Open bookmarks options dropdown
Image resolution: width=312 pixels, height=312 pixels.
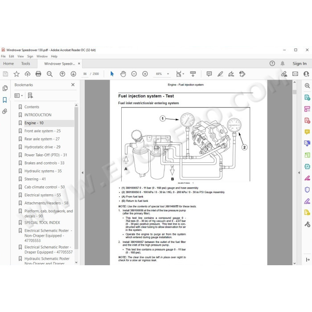[x=19, y=96]
